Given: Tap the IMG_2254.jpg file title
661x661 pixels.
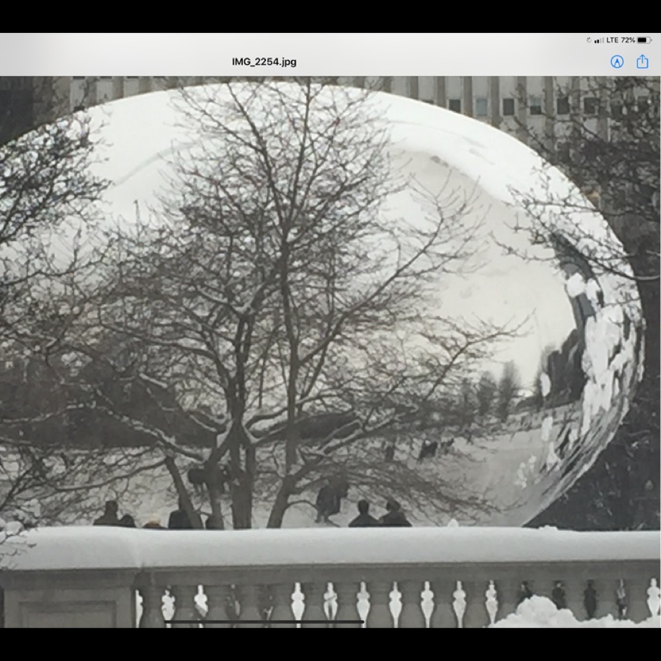Looking at the screenshot, I should click(264, 61).
